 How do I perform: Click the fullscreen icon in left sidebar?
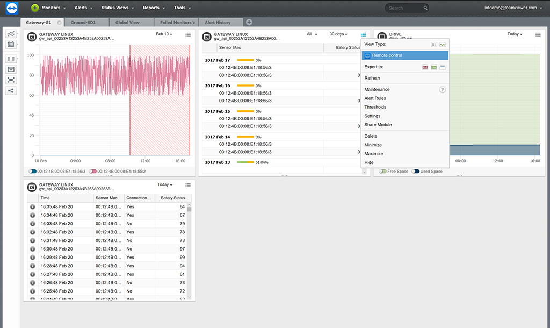click(11, 80)
